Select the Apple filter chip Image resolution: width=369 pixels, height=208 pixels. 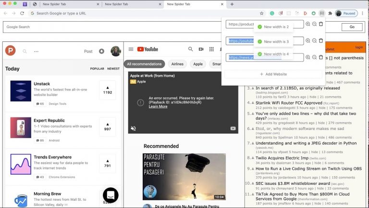click(x=198, y=64)
